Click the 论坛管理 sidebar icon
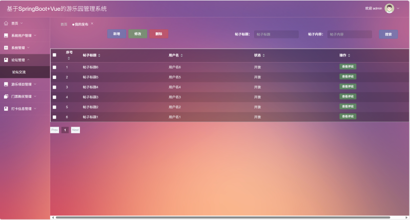Screen dimensions: 410x220 [x=6, y=60]
